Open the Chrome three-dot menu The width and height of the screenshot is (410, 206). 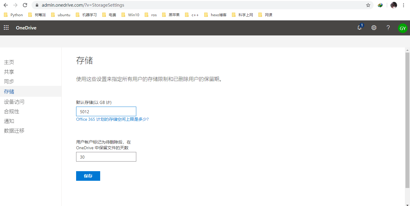click(403, 5)
